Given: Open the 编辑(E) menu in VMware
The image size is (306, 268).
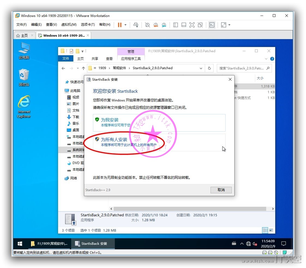Looking at the screenshot, I should pos(36,25).
